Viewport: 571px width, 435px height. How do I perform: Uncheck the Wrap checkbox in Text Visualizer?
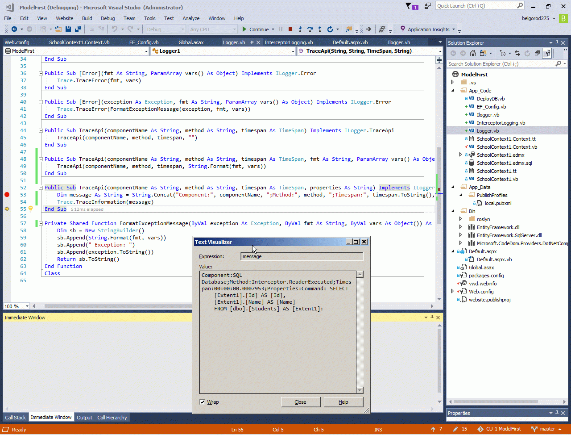[203, 402]
